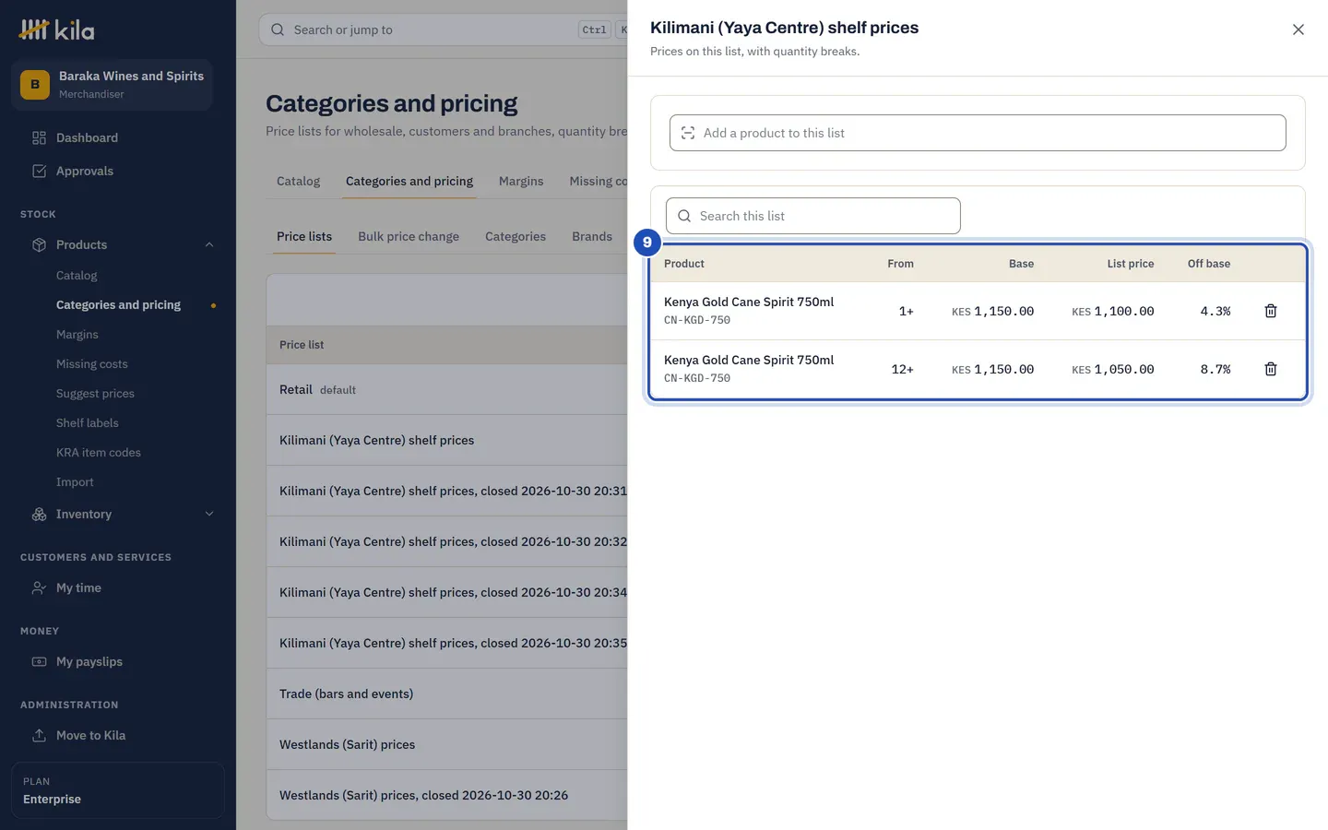Click the Search or jump to box
1328x830 pixels.
coord(443,30)
